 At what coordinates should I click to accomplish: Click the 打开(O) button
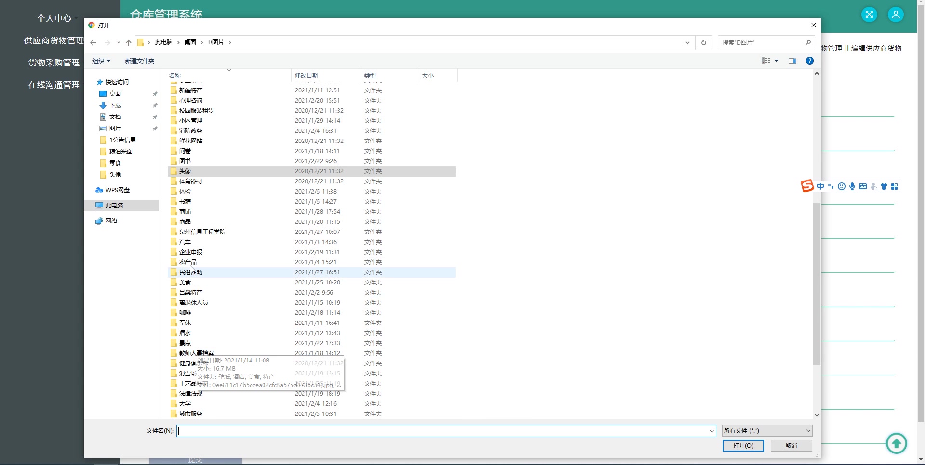[x=743, y=446]
